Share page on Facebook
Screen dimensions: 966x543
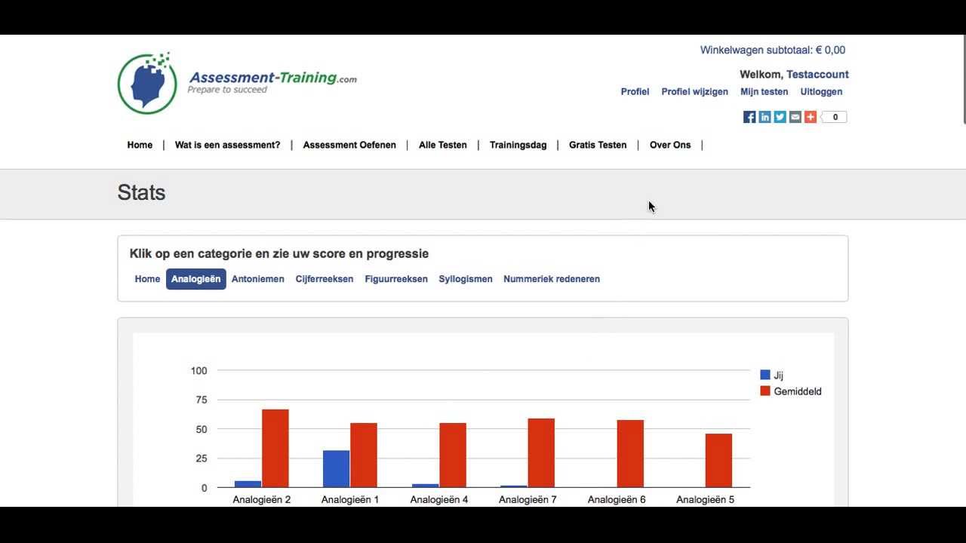[x=749, y=117]
